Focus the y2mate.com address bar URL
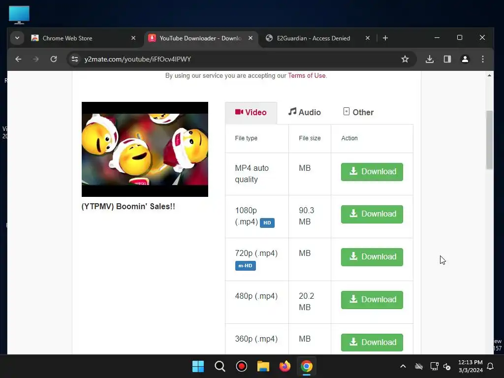Viewport: 504px width, 378px height. [138, 59]
